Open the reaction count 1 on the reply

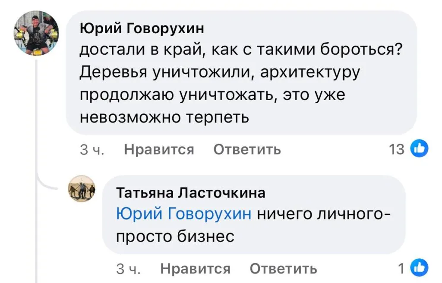tap(402, 269)
